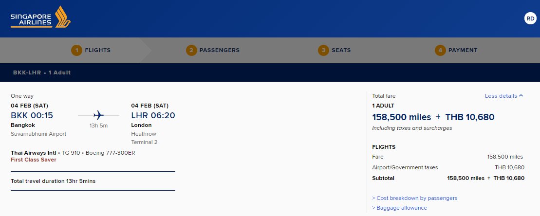This screenshot has height=216, width=540.
Task: Click the First Class Saver label
Action: click(34, 160)
